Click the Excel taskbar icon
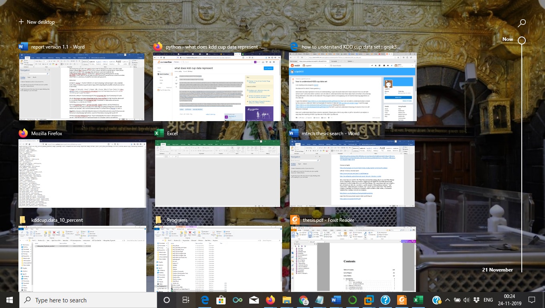This screenshot has height=308, width=545. tap(418, 300)
